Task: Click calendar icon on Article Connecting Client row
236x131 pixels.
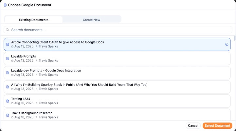Action: tap(12, 46)
